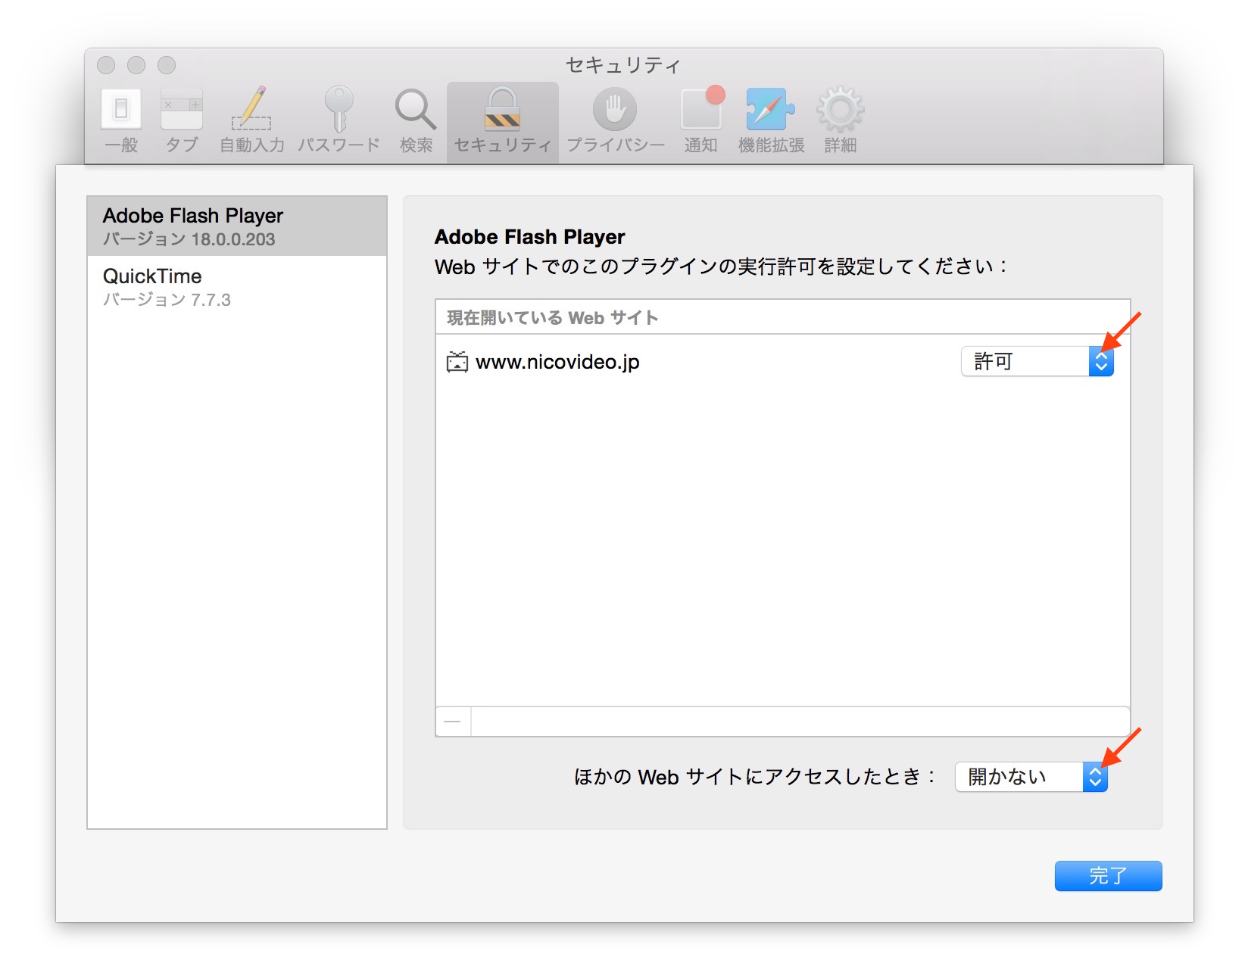Image resolution: width=1248 pixels, height=954 pixels.
Task: Open the 開かない dropdown for other websites
Action: point(1031,777)
